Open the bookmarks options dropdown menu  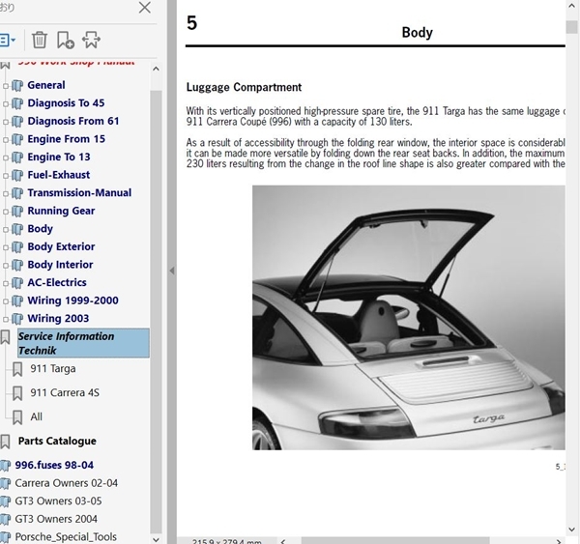[8, 40]
